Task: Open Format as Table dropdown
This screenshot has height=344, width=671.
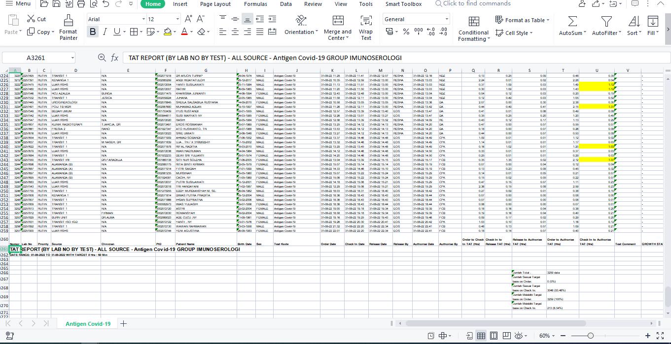Action: [522, 20]
